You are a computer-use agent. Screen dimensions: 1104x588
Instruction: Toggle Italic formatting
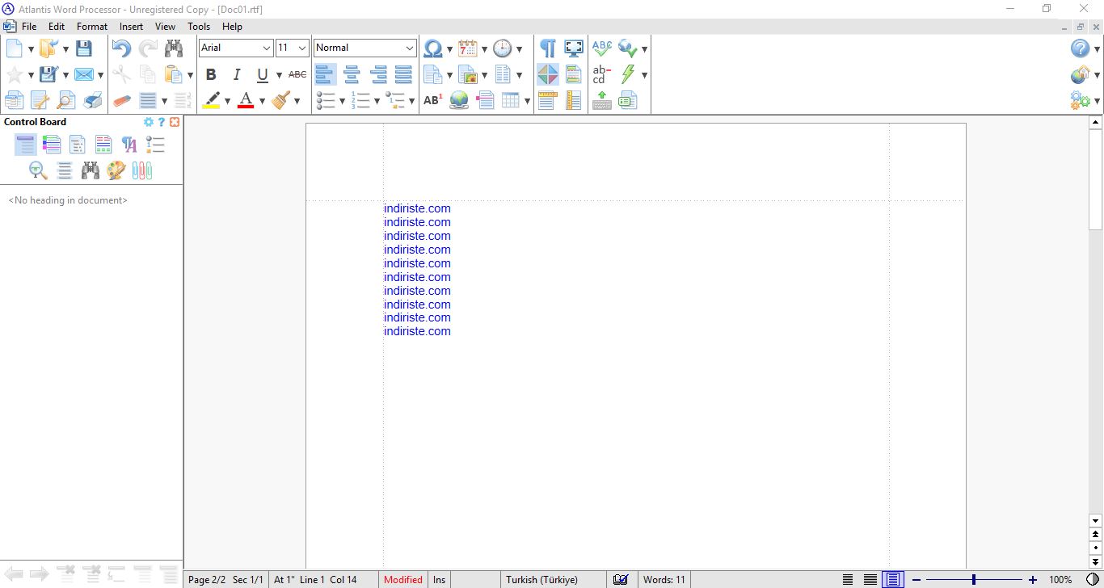coord(237,74)
